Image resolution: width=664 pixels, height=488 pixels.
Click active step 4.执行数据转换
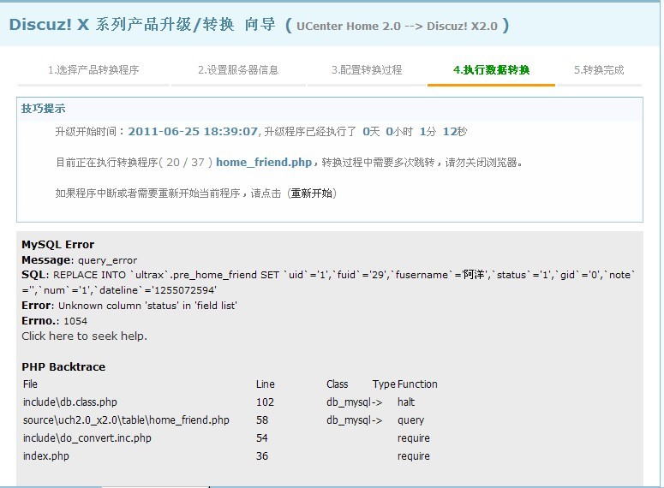point(491,70)
